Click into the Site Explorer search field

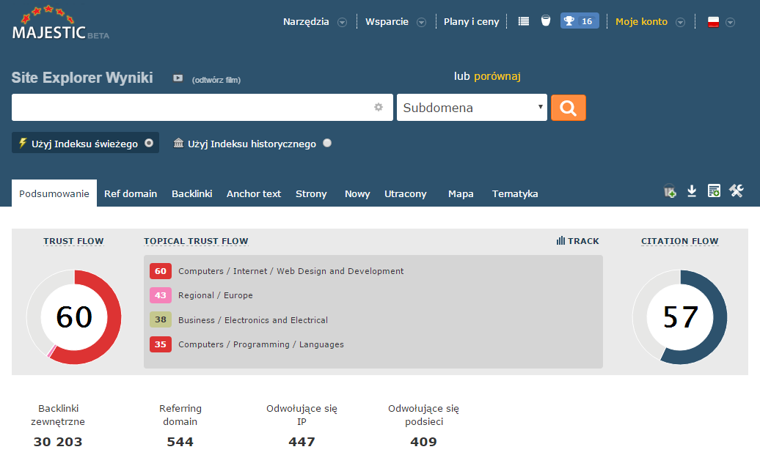[x=191, y=108]
